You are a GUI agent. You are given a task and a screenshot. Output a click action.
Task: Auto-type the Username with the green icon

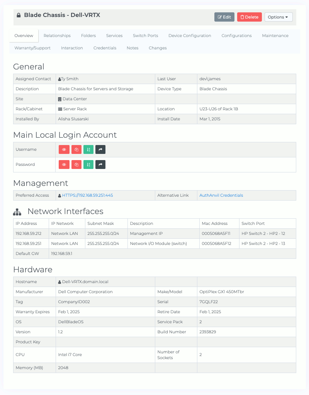(88, 149)
